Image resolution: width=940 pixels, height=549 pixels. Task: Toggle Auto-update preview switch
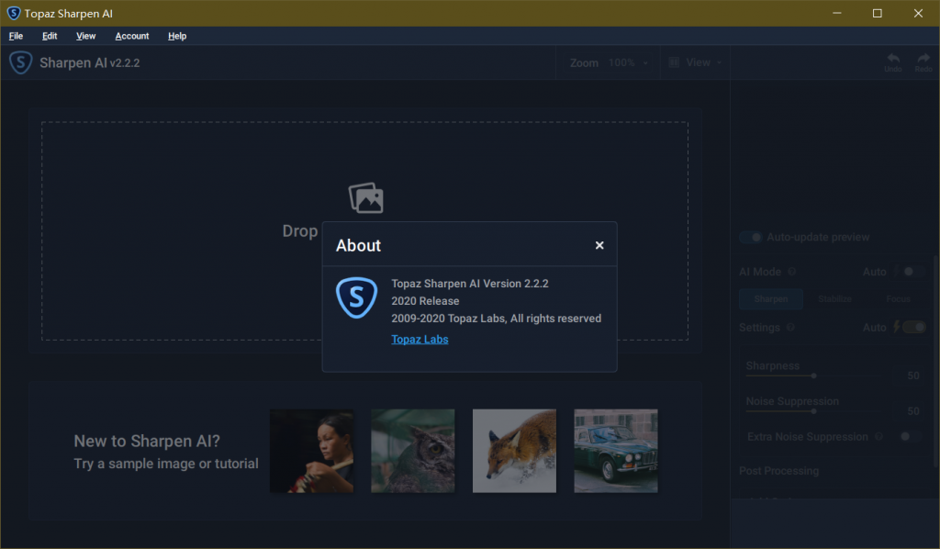pos(751,238)
